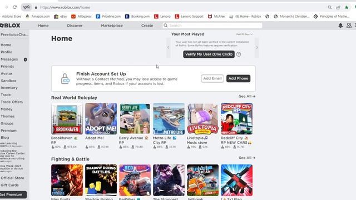Screen dimensions: 356x200
Task: Select Avatar in the sidebar
Action: coord(6,73)
